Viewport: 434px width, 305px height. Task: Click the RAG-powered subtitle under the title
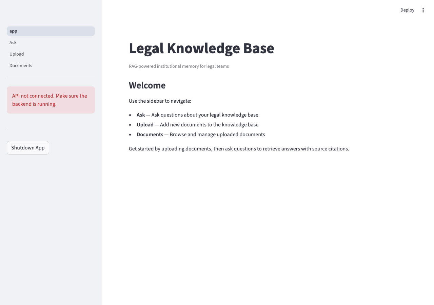tap(179, 66)
